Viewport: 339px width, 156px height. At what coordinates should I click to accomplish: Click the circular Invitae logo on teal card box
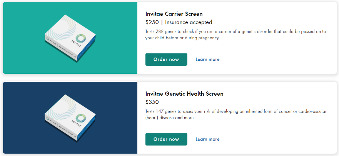coord(80,38)
